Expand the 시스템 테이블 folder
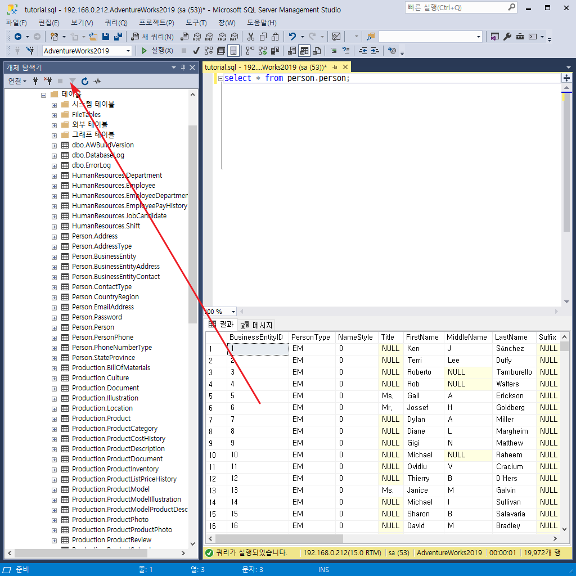 pyautogui.click(x=54, y=105)
